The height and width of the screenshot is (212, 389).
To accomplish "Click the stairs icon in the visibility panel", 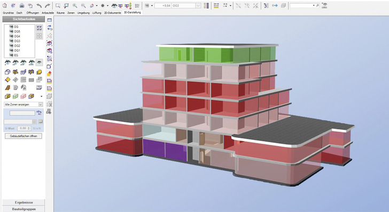I will pyautogui.click(x=7, y=87).
